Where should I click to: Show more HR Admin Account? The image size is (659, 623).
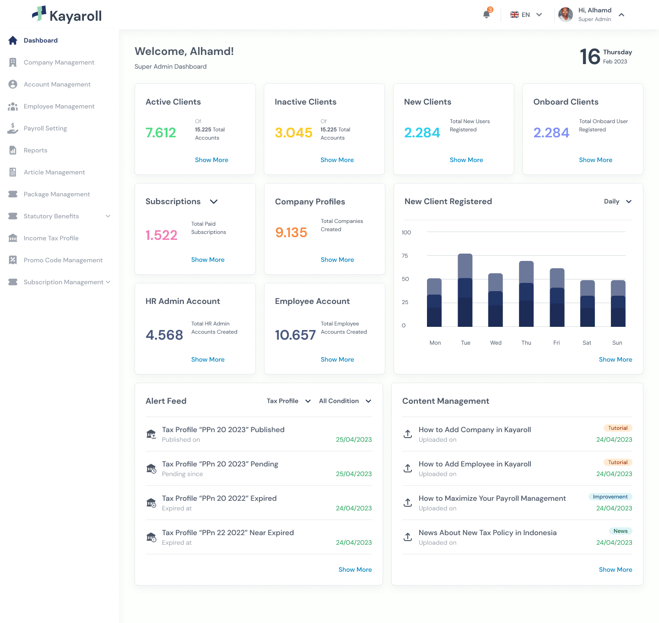click(208, 359)
